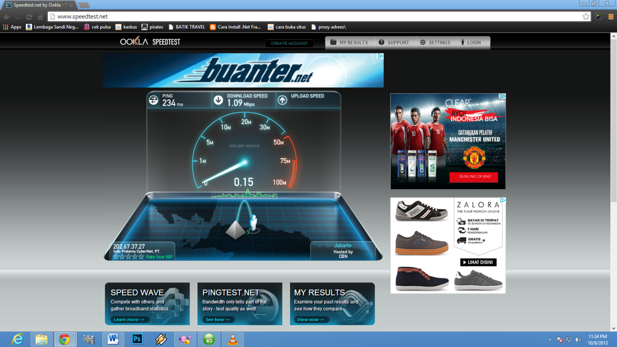This screenshot has width=617, height=347.
Task: Reload the Speedtest page
Action: [29, 16]
